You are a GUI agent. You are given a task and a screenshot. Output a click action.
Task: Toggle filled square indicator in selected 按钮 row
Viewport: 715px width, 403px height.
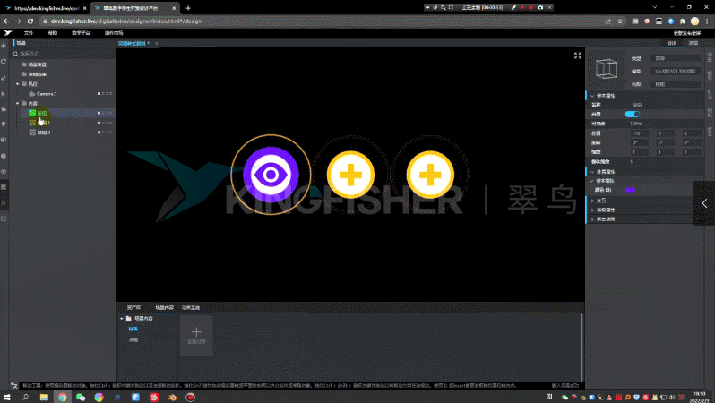[99, 113]
